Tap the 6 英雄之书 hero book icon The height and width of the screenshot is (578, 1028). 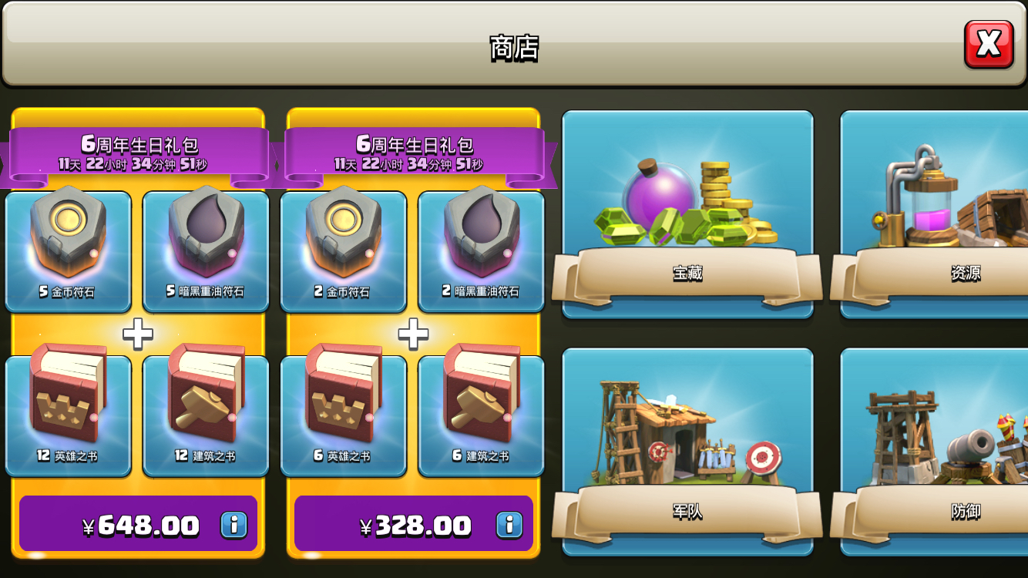(x=343, y=415)
